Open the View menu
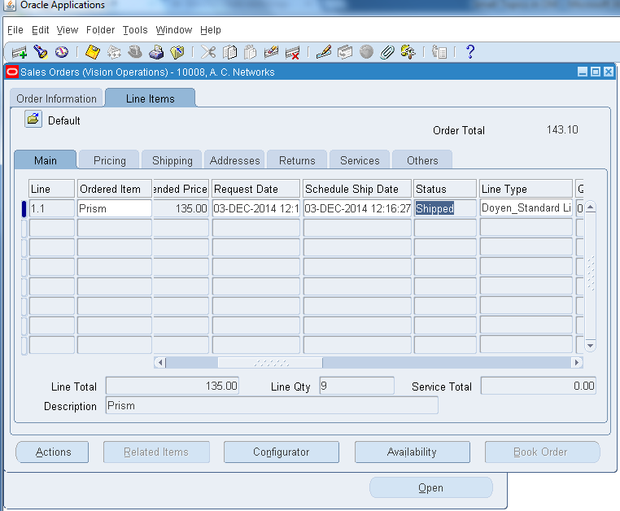 coord(68,30)
